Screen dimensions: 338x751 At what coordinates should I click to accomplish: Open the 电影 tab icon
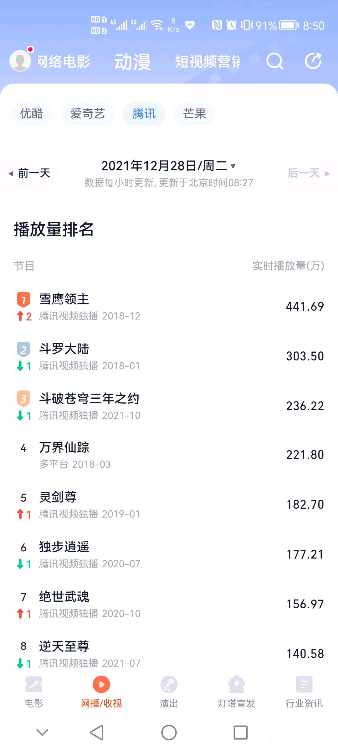click(34, 684)
